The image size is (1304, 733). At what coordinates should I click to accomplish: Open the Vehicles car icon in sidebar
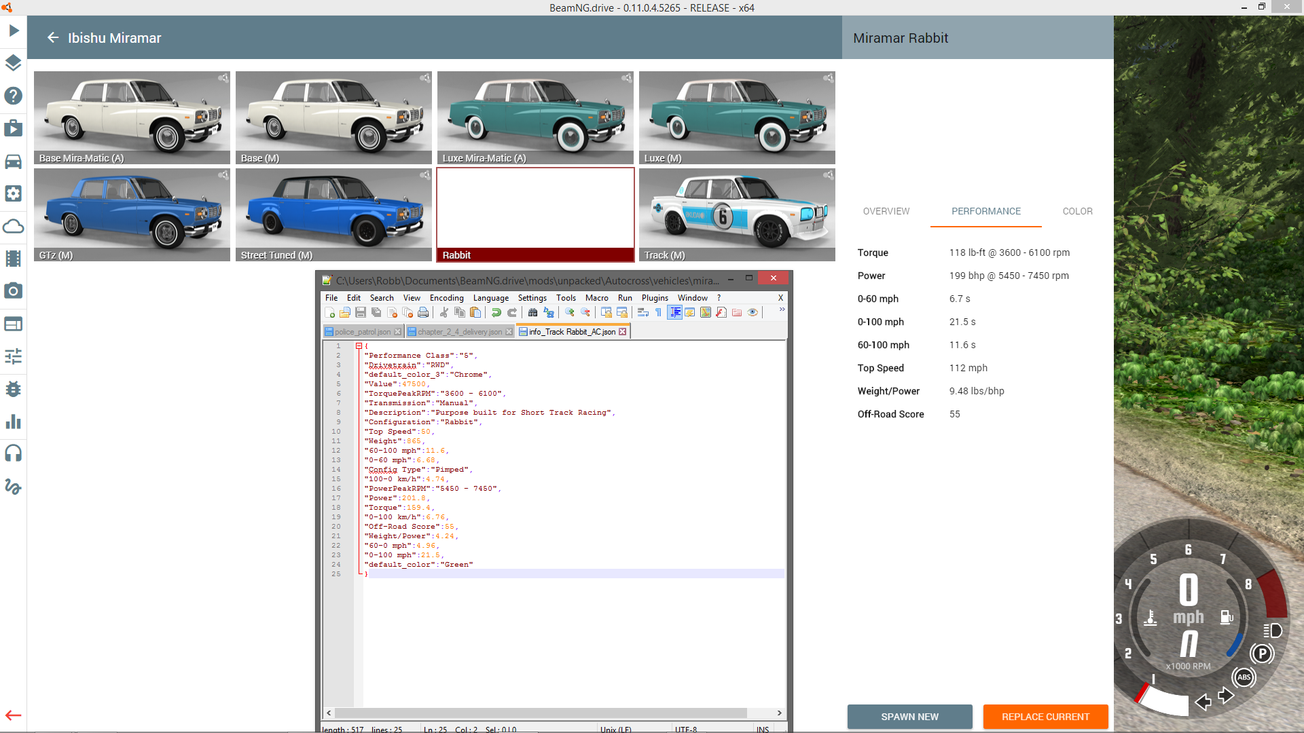click(x=14, y=161)
